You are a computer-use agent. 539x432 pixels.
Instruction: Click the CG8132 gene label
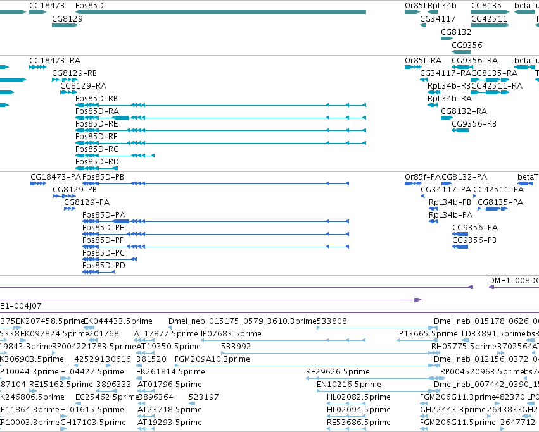click(x=456, y=32)
